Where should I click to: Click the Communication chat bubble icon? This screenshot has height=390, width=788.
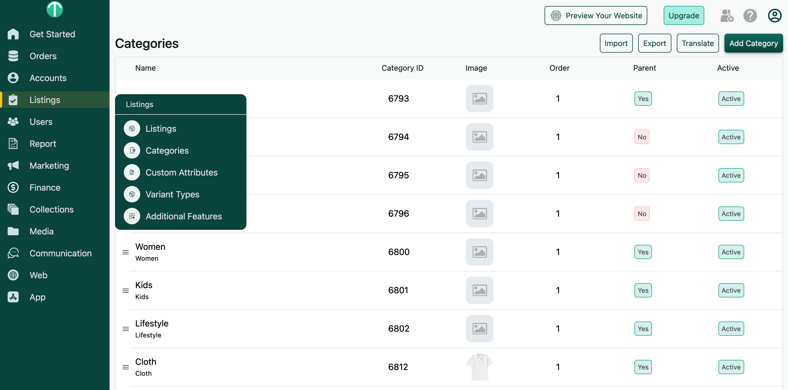click(13, 253)
